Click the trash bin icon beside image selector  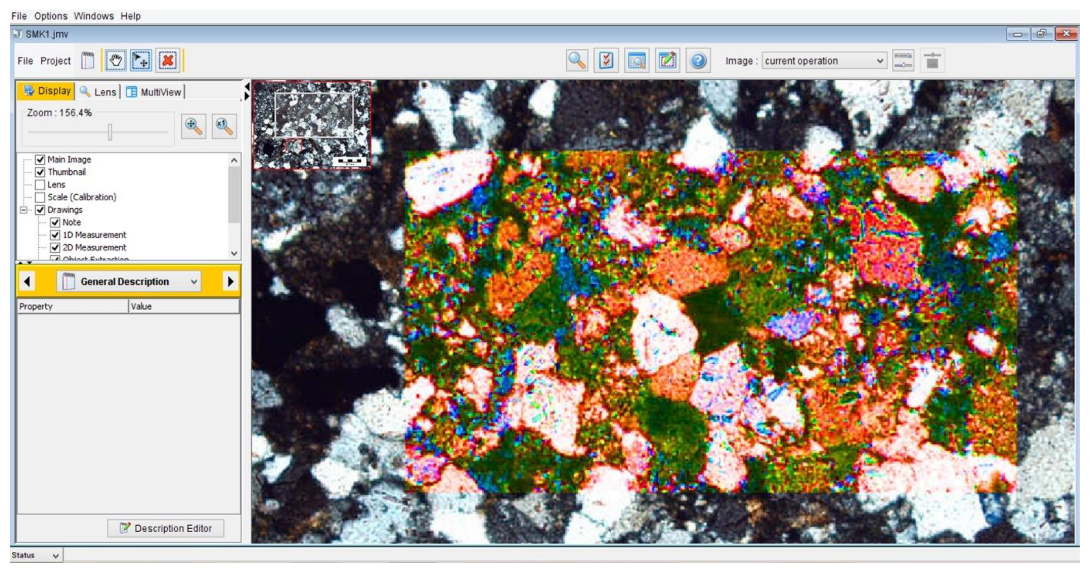coord(932,60)
